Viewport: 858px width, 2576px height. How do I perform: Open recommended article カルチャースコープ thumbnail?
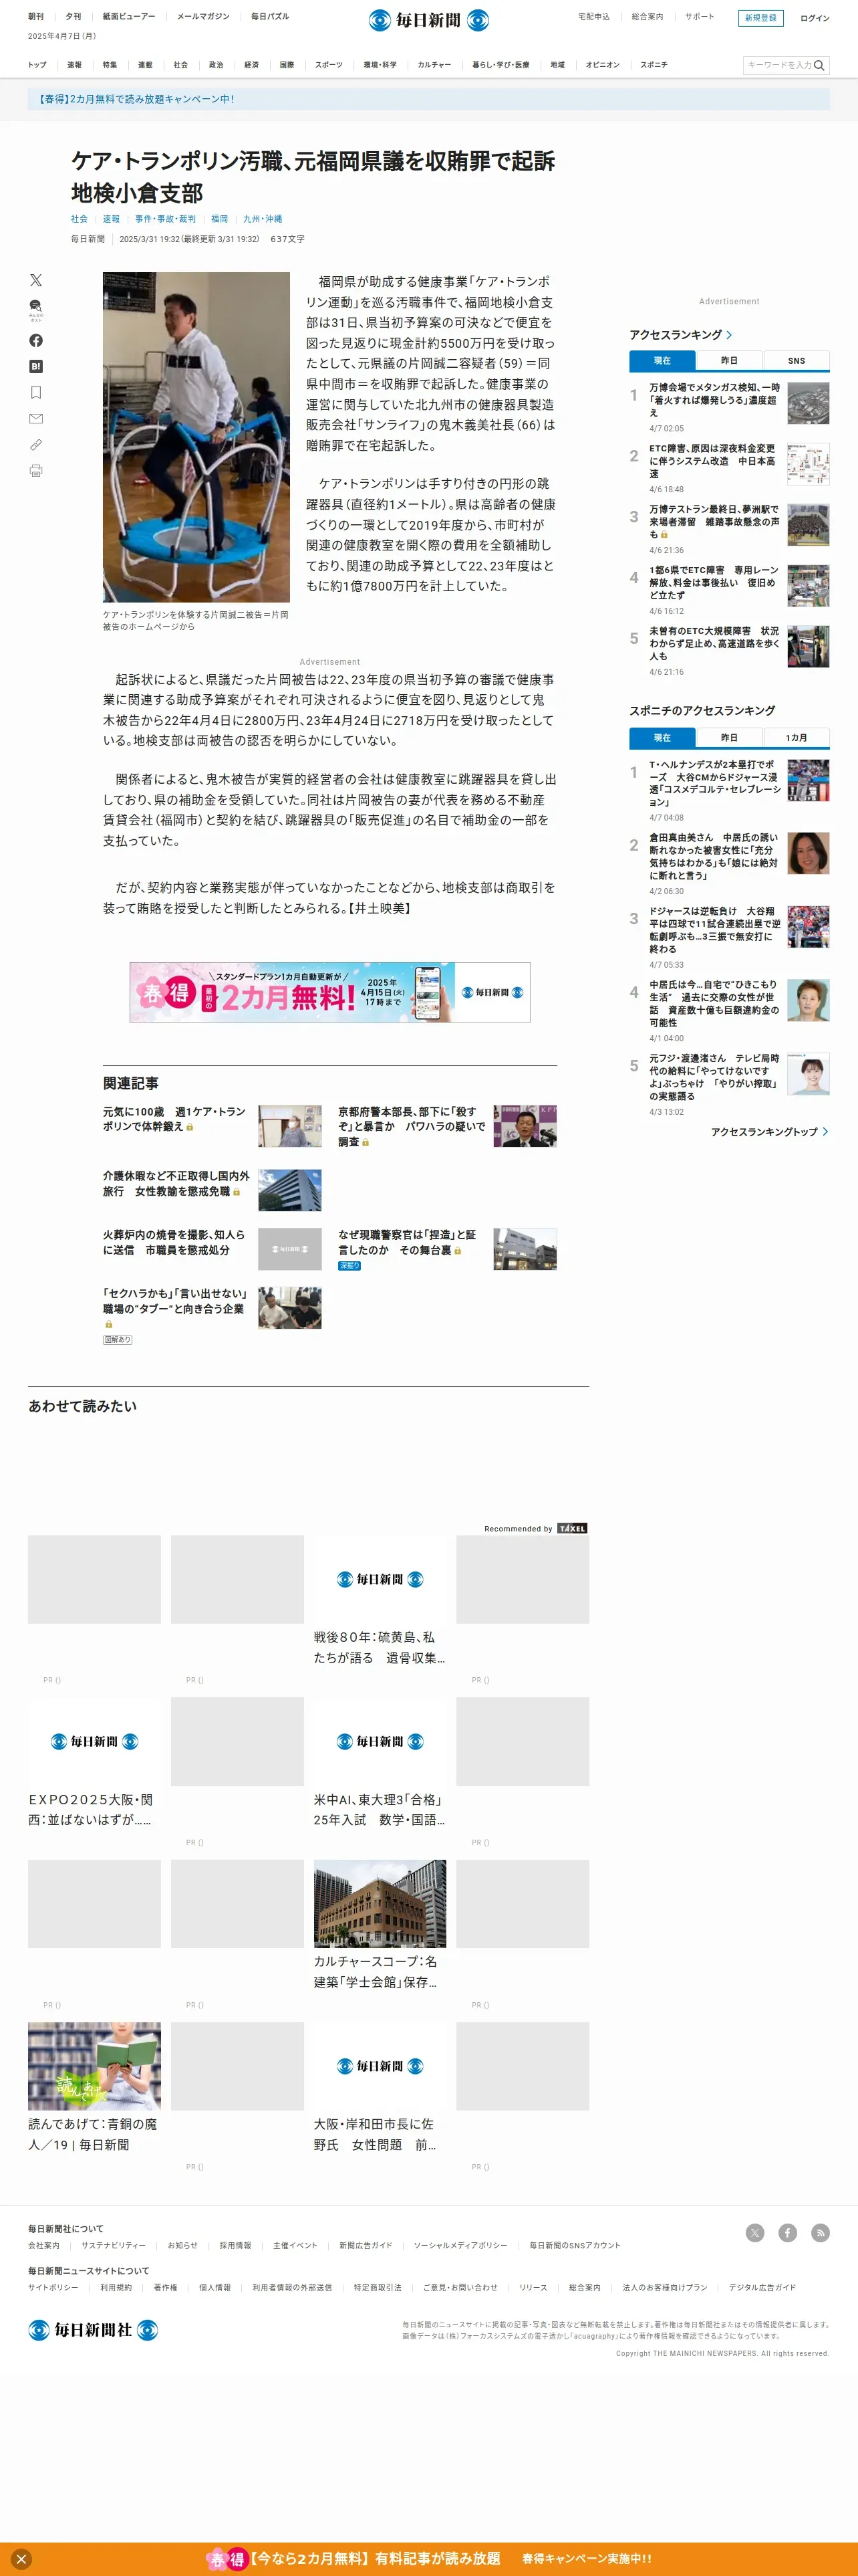tap(380, 1903)
